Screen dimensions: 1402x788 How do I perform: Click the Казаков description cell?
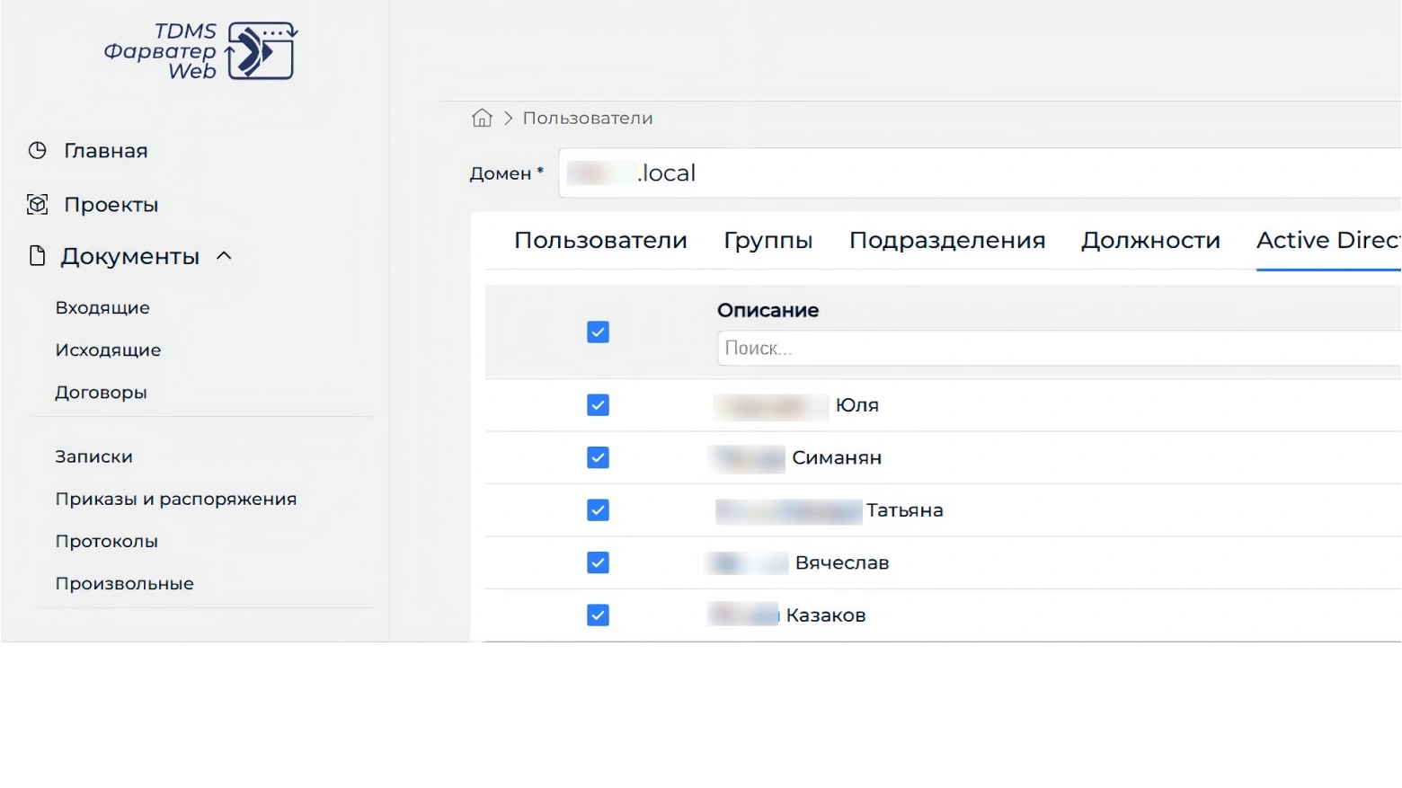click(787, 615)
